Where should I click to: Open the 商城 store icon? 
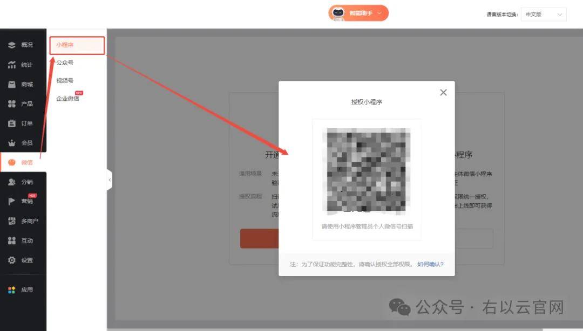12,84
